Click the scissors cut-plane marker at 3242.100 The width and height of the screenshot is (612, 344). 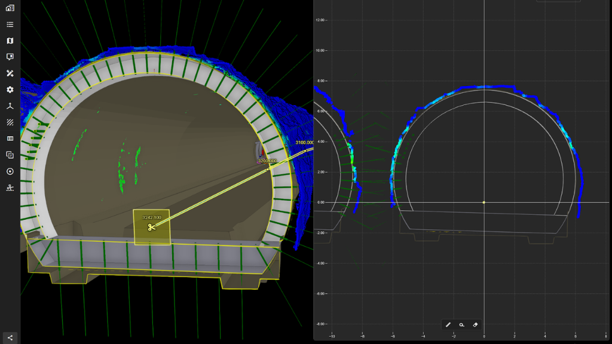[151, 227]
